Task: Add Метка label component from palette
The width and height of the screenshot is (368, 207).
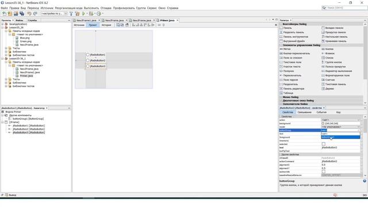Action: pos(285,49)
